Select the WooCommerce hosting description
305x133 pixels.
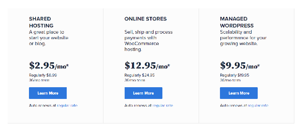[148, 41]
